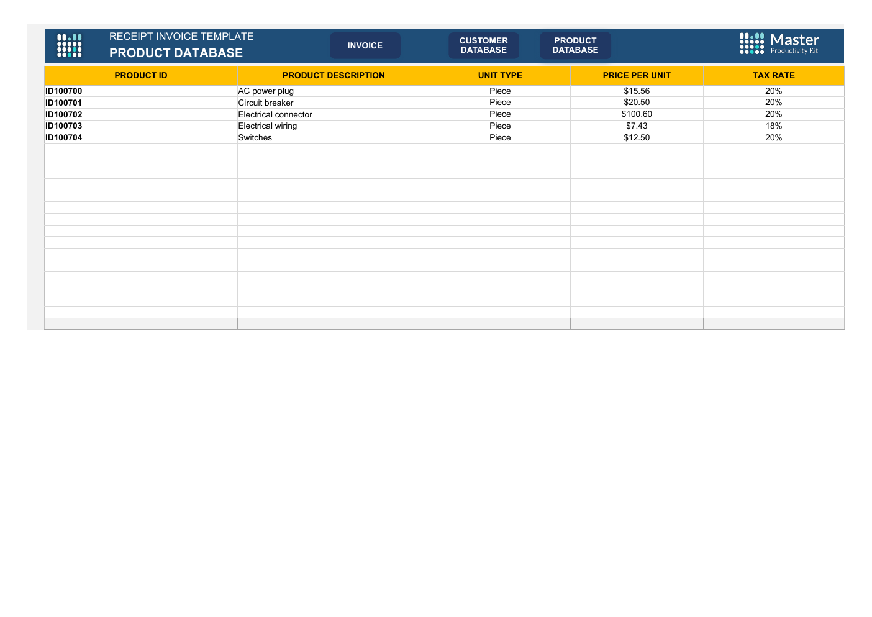Viewport: 872px width, 617px height.
Task: Select the $100.60 price cell
Action: [x=637, y=114]
